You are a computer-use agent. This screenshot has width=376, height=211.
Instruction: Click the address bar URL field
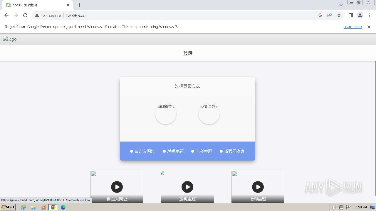point(188,15)
